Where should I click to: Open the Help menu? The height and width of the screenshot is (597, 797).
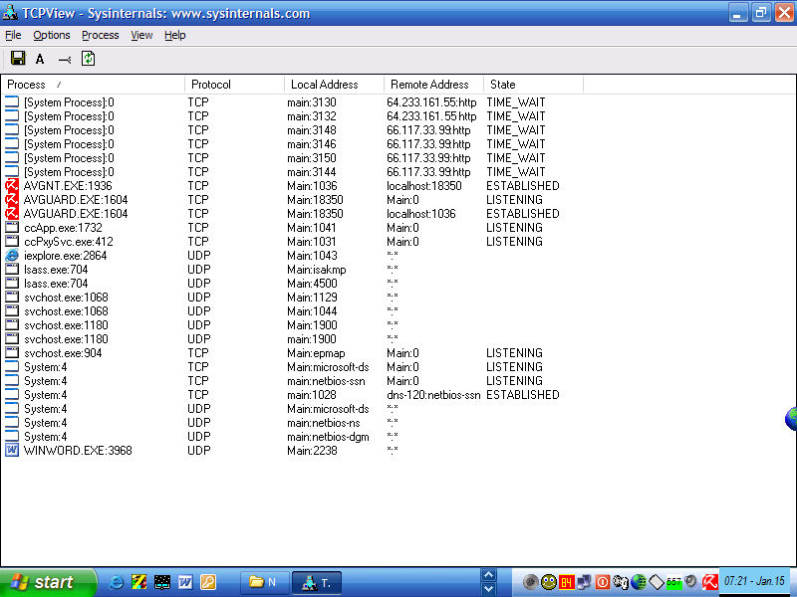tap(175, 35)
